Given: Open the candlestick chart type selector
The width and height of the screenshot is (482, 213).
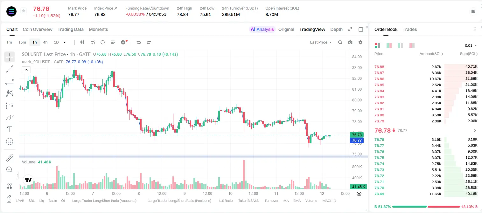Looking at the screenshot, I should pyautogui.click(x=82, y=42).
